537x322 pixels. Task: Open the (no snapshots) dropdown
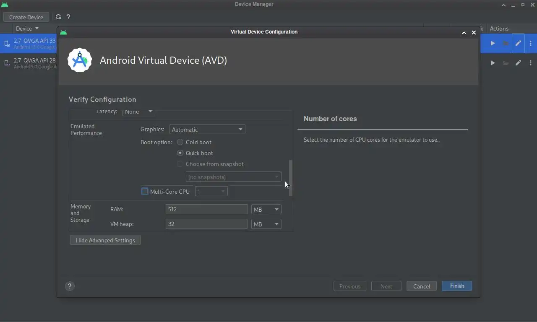click(x=233, y=177)
